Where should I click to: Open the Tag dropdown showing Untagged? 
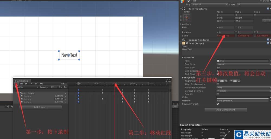(x=209, y=5)
